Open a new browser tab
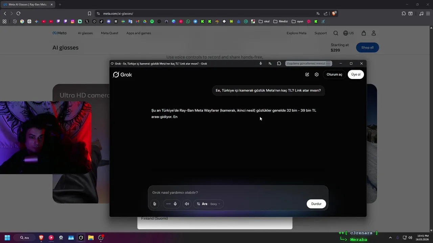Screen dimensions: 433x243 tap(60, 4)
